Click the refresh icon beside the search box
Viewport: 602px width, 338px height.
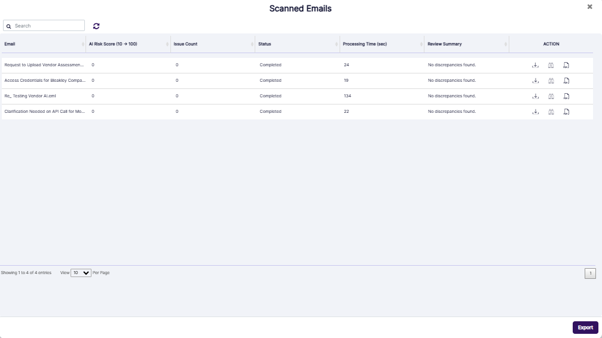(96, 26)
